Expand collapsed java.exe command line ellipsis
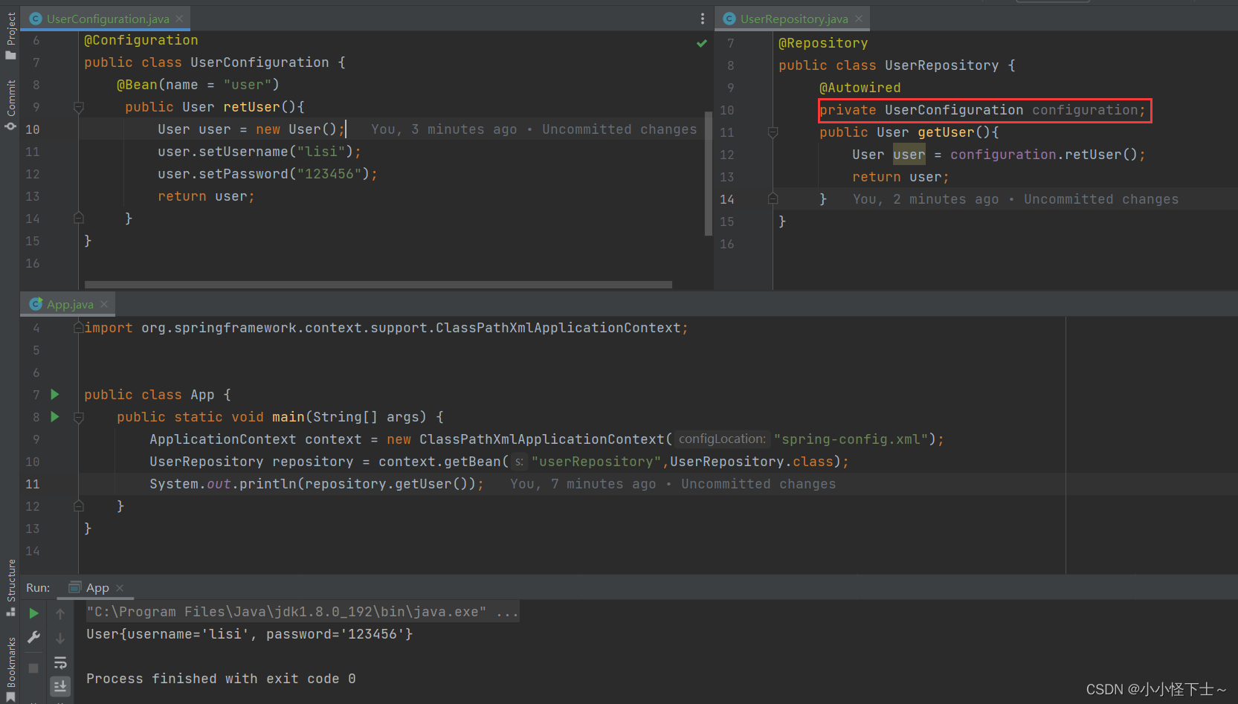Image resolution: width=1238 pixels, height=704 pixels. (x=507, y=612)
